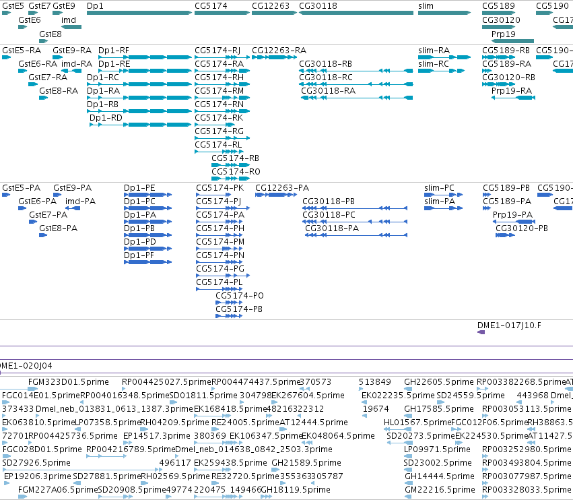The image size is (573, 500).
Task: Select transcript slim-RC label
Action: click(434, 64)
